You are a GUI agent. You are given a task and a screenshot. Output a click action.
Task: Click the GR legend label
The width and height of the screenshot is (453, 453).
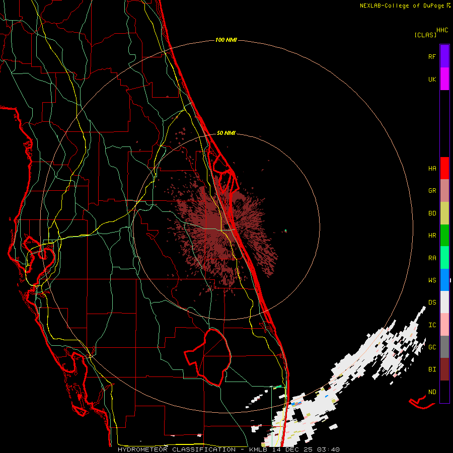coord(432,191)
